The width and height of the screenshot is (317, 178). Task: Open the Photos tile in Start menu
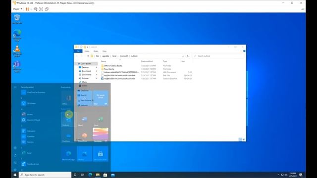pos(84,154)
